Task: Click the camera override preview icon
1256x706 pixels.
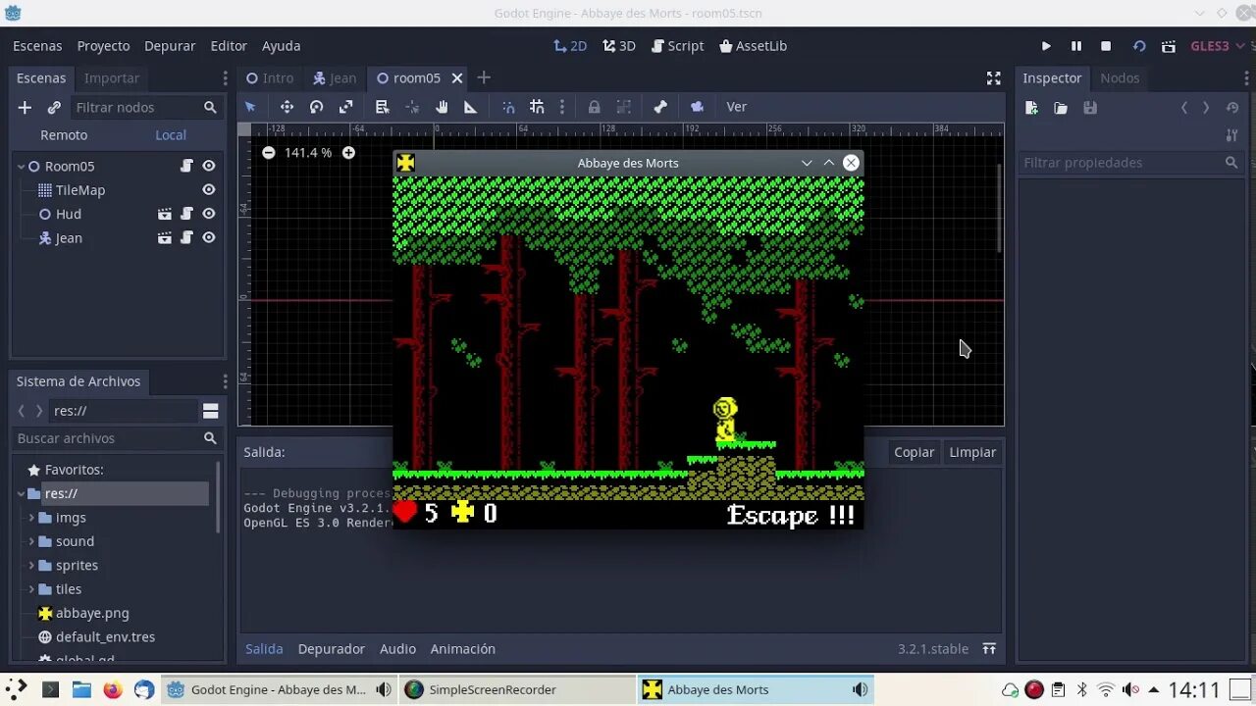Action: (x=697, y=107)
